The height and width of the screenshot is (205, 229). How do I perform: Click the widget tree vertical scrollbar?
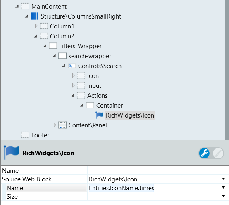click(x=227, y=70)
